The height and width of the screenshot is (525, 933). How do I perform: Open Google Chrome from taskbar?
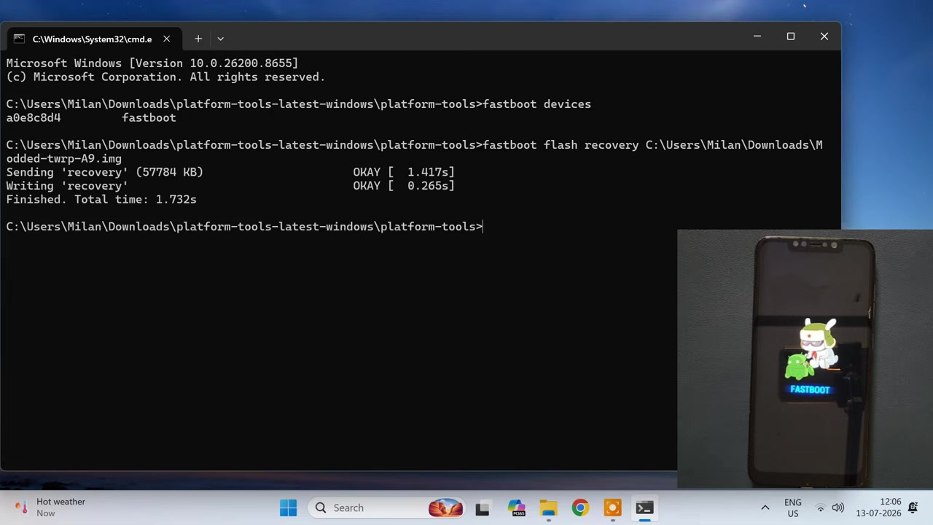(x=580, y=507)
